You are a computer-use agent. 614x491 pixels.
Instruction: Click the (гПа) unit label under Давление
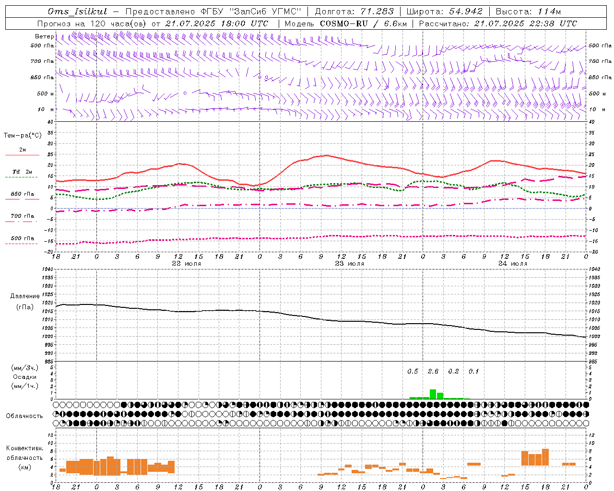click(x=25, y=307)
